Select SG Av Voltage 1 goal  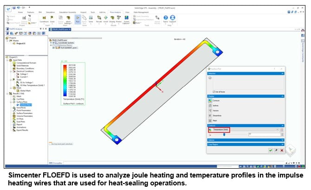[26, 82]
